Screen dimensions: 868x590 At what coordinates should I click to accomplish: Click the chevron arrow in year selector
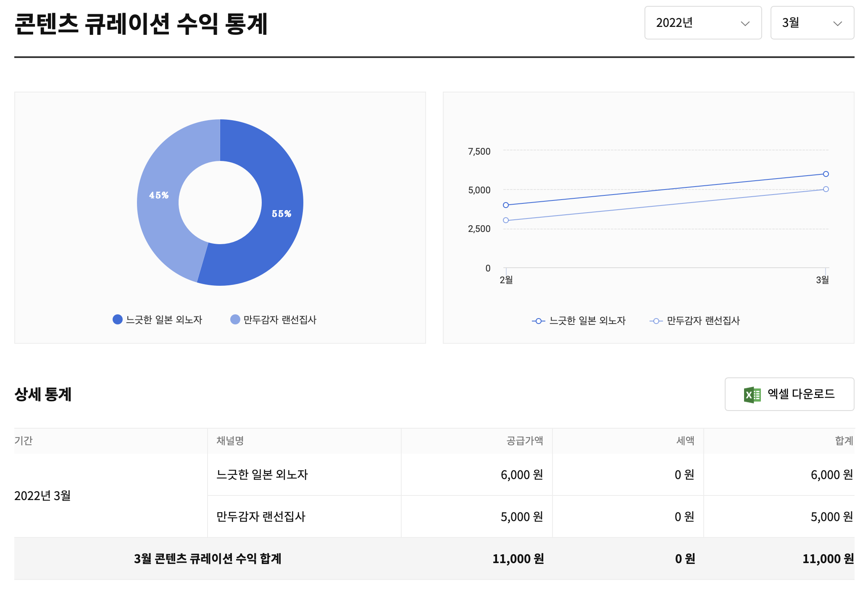[745, 24]
